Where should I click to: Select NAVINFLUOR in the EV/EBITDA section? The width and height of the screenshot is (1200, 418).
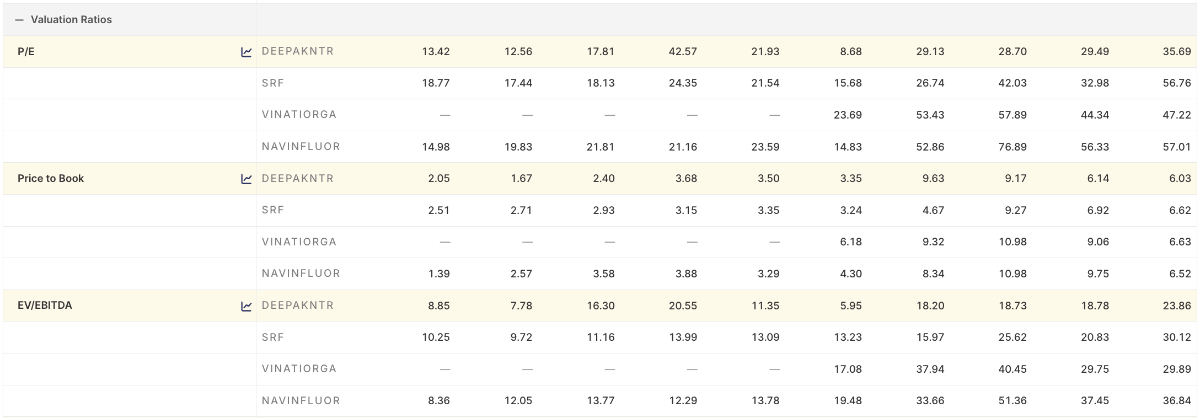click(301, 401)
